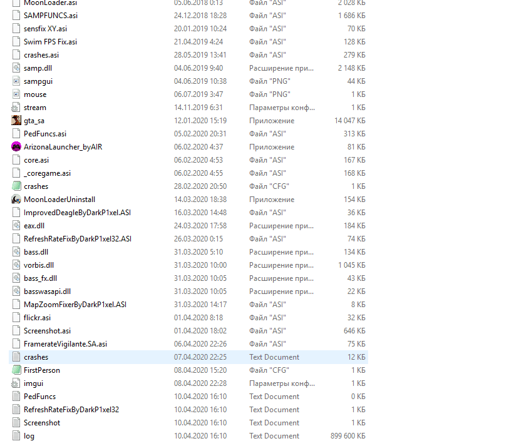Viewport: 509px width, 446px height.
Task: Click the log text document icon
Action: point(16,436)
